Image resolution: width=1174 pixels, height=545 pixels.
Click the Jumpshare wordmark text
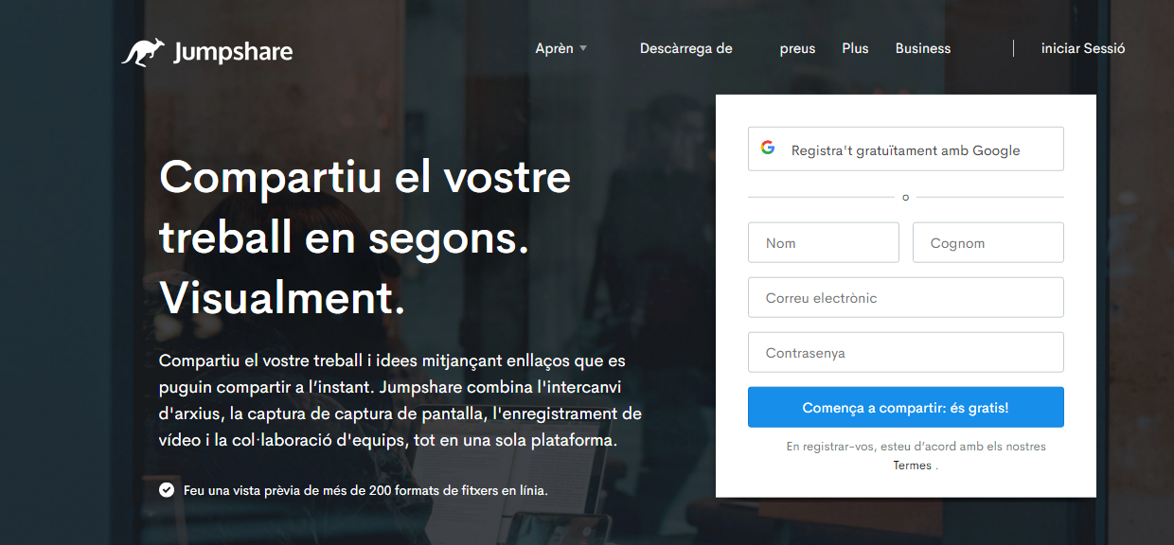[x=233, y=53]
